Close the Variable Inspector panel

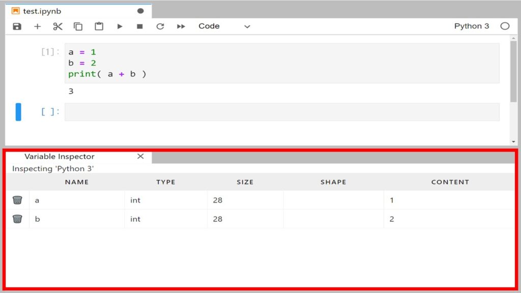[140, 156]
